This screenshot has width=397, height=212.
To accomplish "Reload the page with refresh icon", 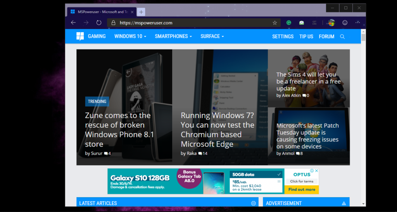I will pyautogui.click(x=99, y=23).
